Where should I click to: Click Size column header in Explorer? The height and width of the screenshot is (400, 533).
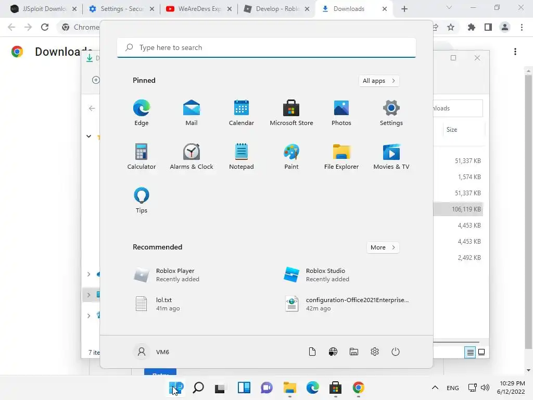pos(452,130)
